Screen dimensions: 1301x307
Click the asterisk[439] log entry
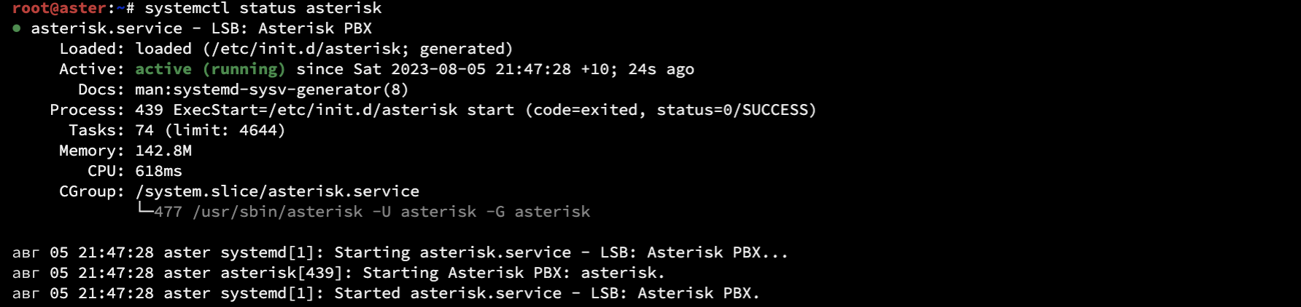[281, 273]
